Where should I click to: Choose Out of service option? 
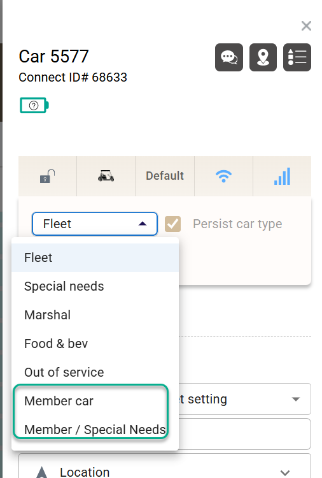tap(95, 372)
